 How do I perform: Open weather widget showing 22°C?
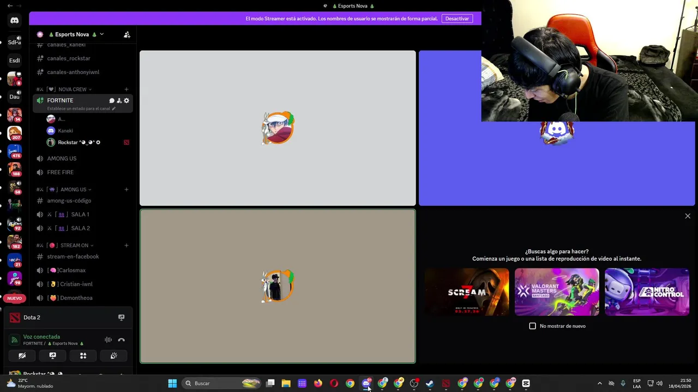[x=29, y=383]
